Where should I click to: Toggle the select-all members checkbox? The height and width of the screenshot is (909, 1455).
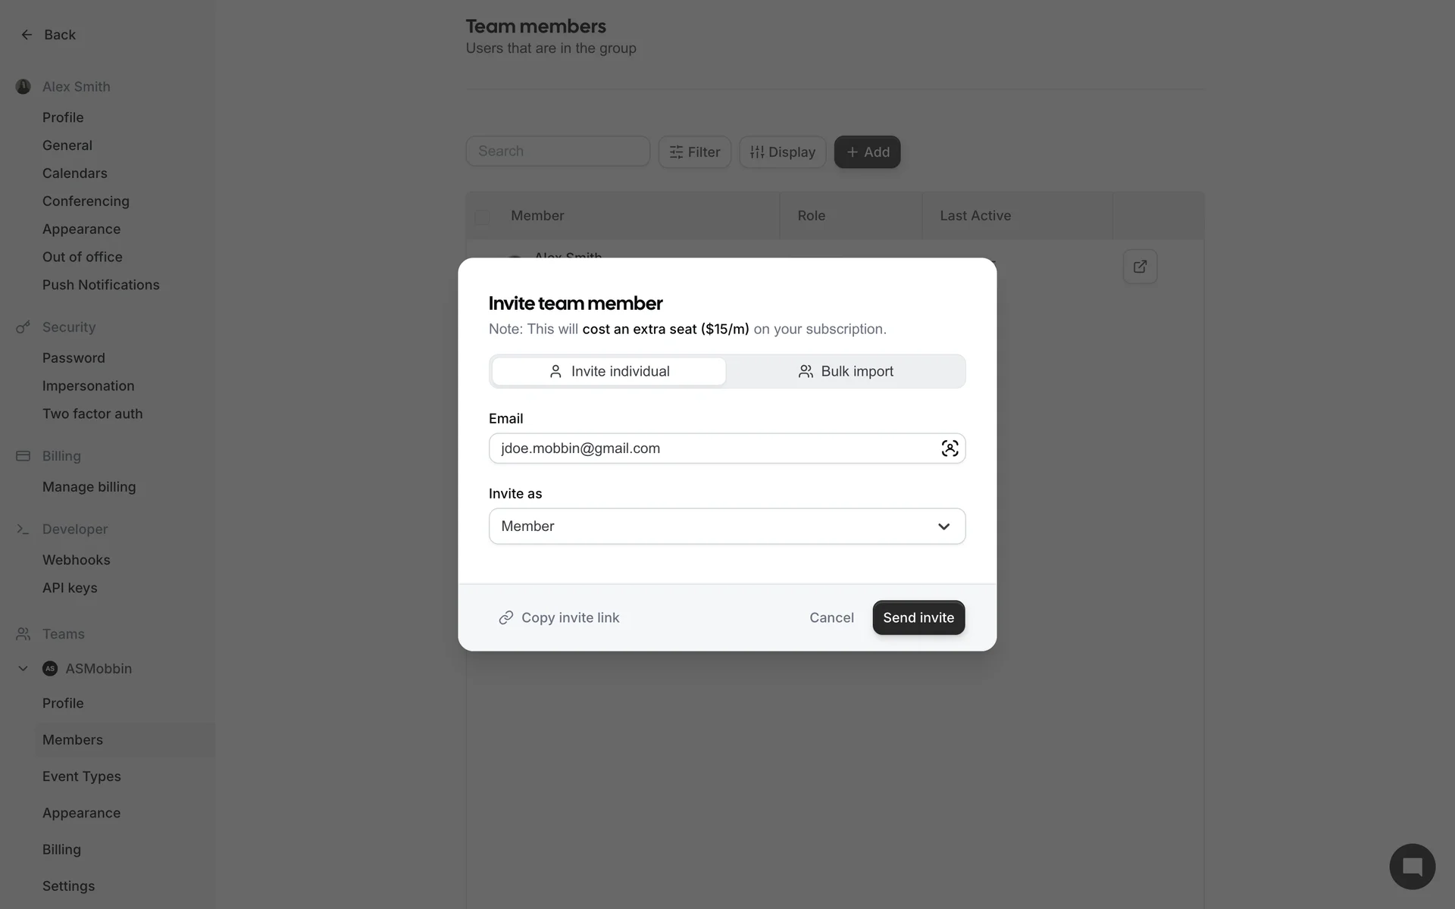(482, 217)
